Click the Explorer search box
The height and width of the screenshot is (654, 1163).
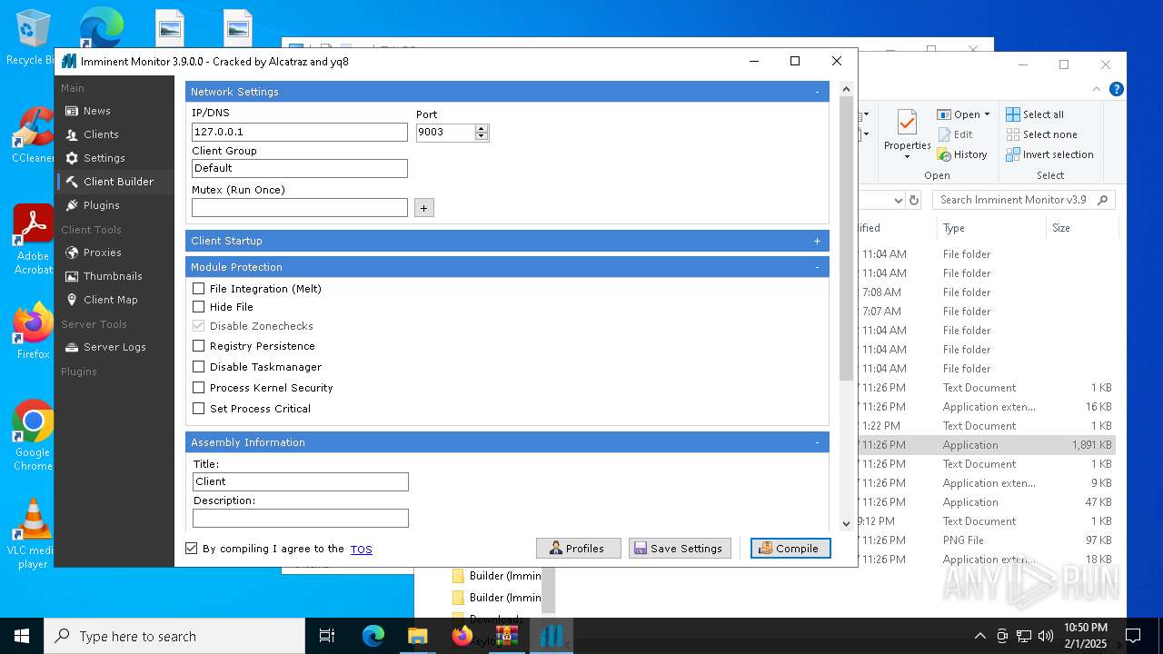pyautogui.click(x=1024, y=200)
